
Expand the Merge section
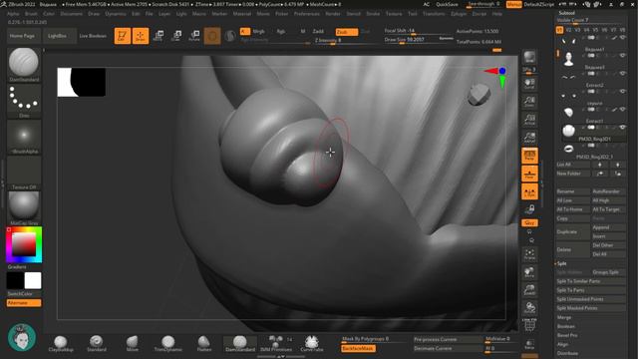coord(564,317)
